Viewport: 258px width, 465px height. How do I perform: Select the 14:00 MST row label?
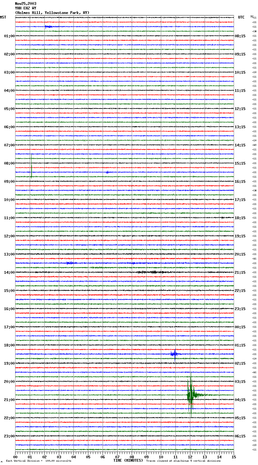[x=9, y=273]
